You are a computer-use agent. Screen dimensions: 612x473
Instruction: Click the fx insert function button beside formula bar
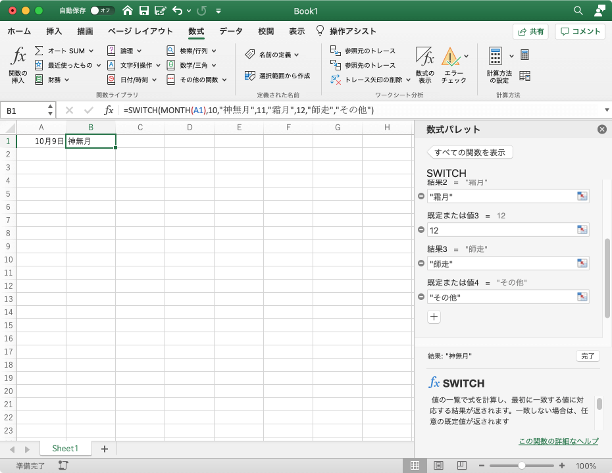click(109, 111)
